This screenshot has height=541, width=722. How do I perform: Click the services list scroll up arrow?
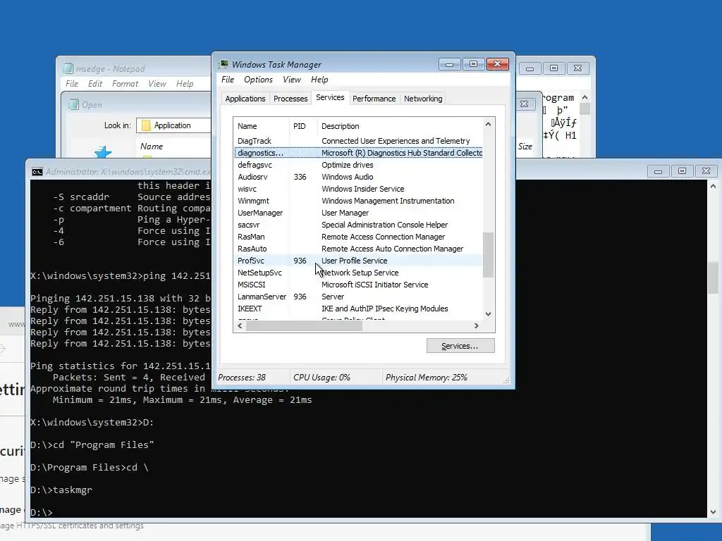tap(488, 124)
